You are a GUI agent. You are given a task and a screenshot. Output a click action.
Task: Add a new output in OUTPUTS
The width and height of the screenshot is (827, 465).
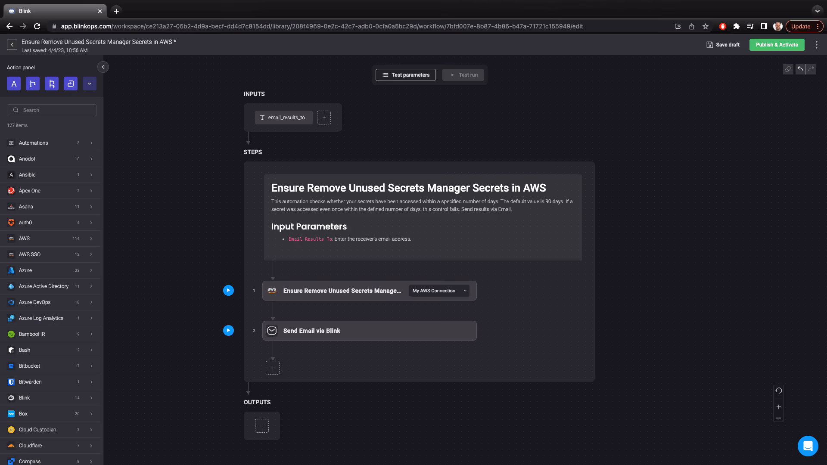pos(262,426)
